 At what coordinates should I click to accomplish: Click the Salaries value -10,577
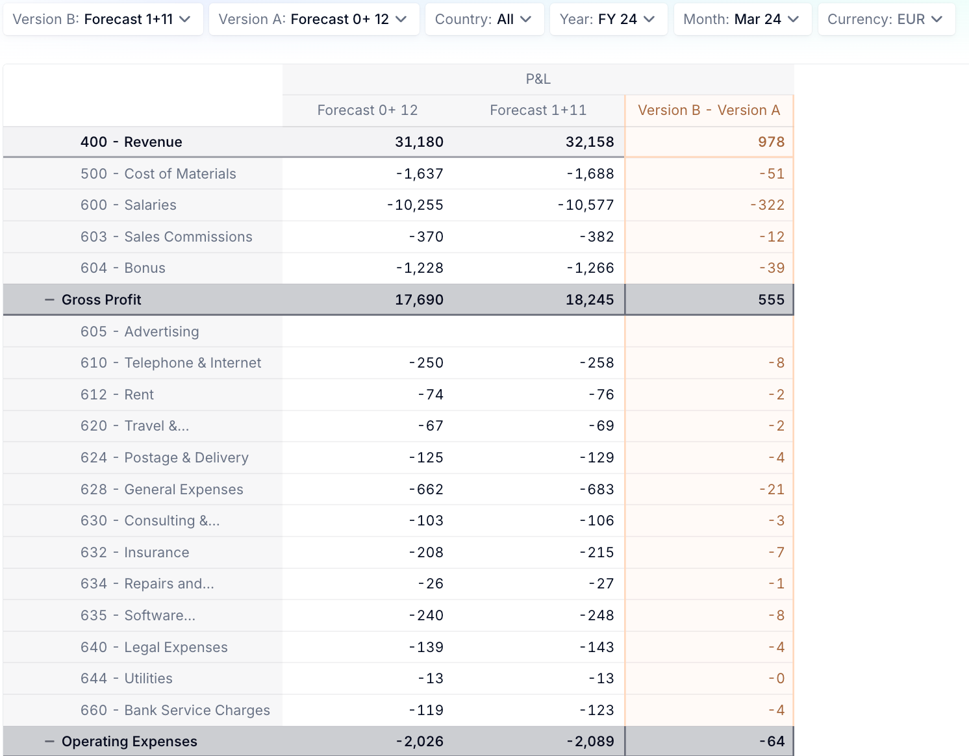click(x=586, y=205)
